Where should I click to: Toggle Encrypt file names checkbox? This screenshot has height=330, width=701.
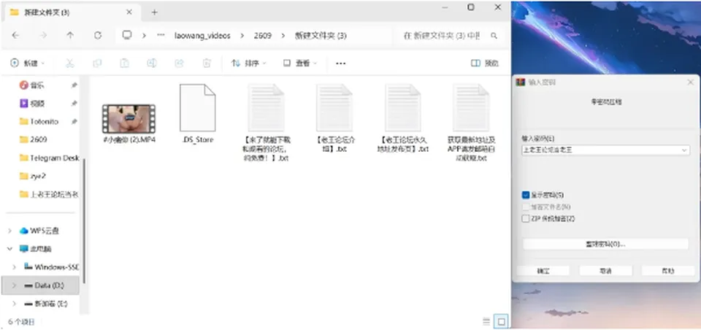526,207
